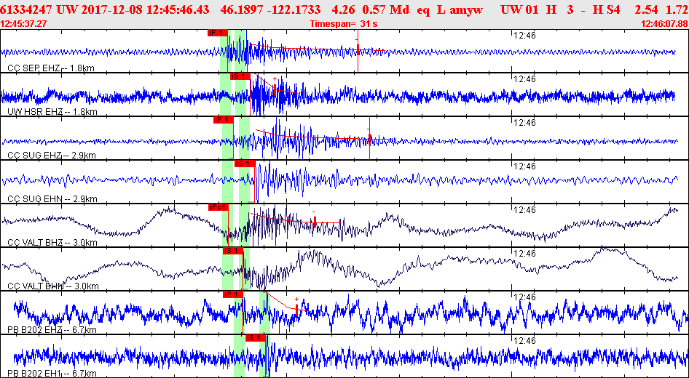Click the iP 1 pick flag on SUG EHZ
689x378 pixels.
tap(224, 120)
